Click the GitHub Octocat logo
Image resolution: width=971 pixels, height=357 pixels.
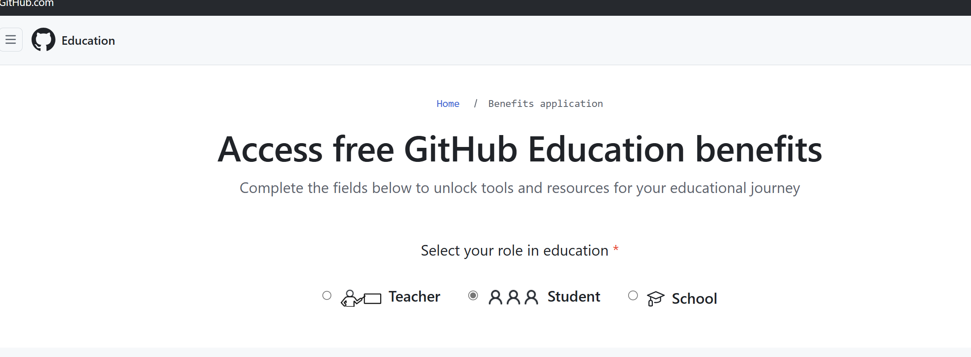pos(43,40)
